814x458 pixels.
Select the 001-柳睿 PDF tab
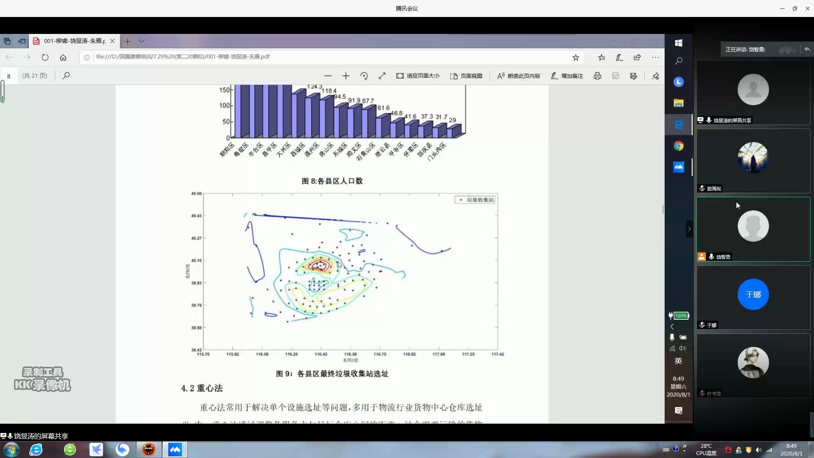pyautogui.click(x=74, y=41)
